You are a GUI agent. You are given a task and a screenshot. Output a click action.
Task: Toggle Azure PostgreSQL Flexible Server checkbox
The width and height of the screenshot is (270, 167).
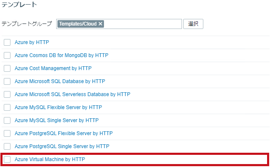point(7,133)
